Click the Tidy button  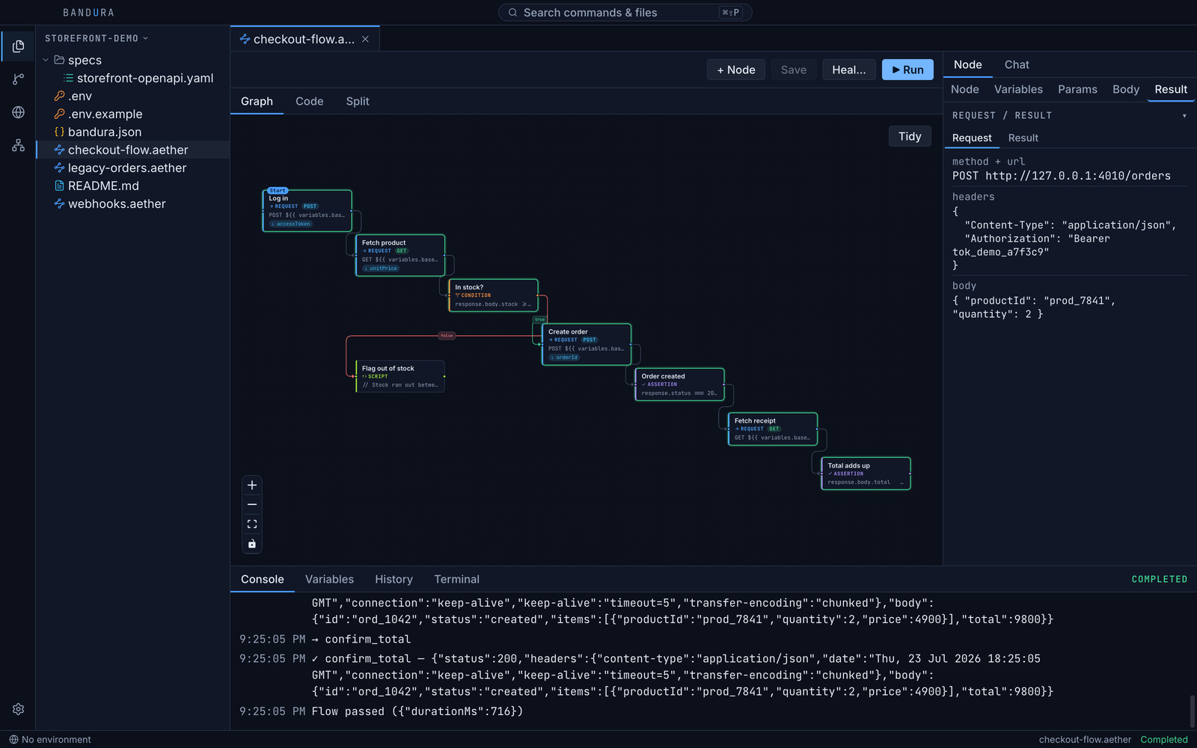click(910, 136)
